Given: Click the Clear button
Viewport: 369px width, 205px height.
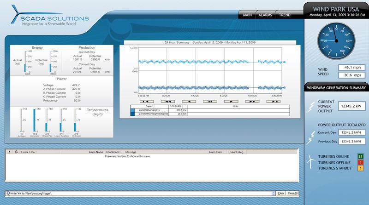Looking at the screenshot, I should (281, 194).
